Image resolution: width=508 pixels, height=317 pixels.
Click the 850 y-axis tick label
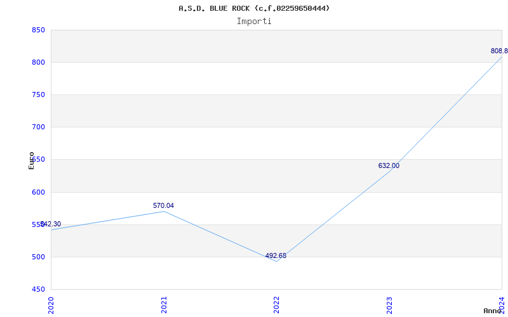[x=38, y=30]
